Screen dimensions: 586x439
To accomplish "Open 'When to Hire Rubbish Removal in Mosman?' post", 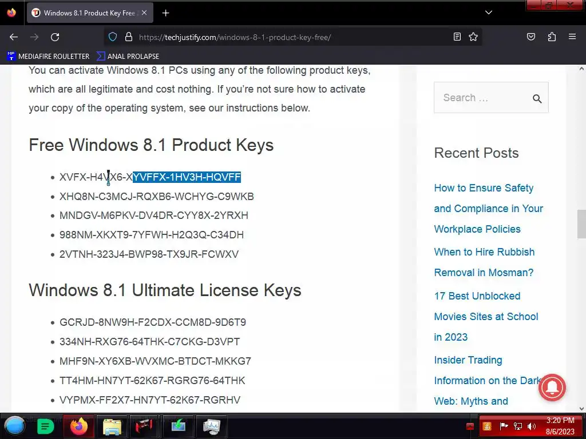I will click(484, 262).
